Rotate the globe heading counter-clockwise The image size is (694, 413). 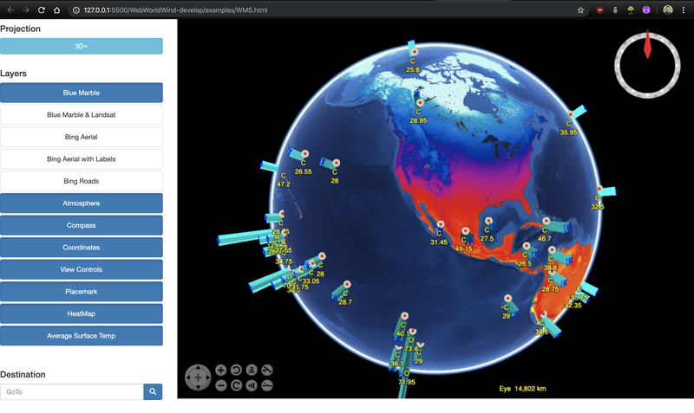(236, 370)
